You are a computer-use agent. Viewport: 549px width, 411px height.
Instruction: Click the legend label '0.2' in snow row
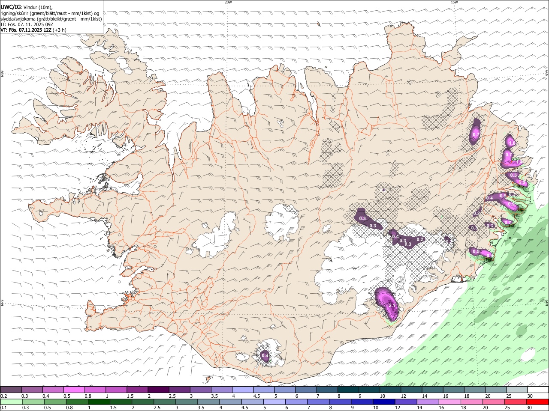(3, 396)
